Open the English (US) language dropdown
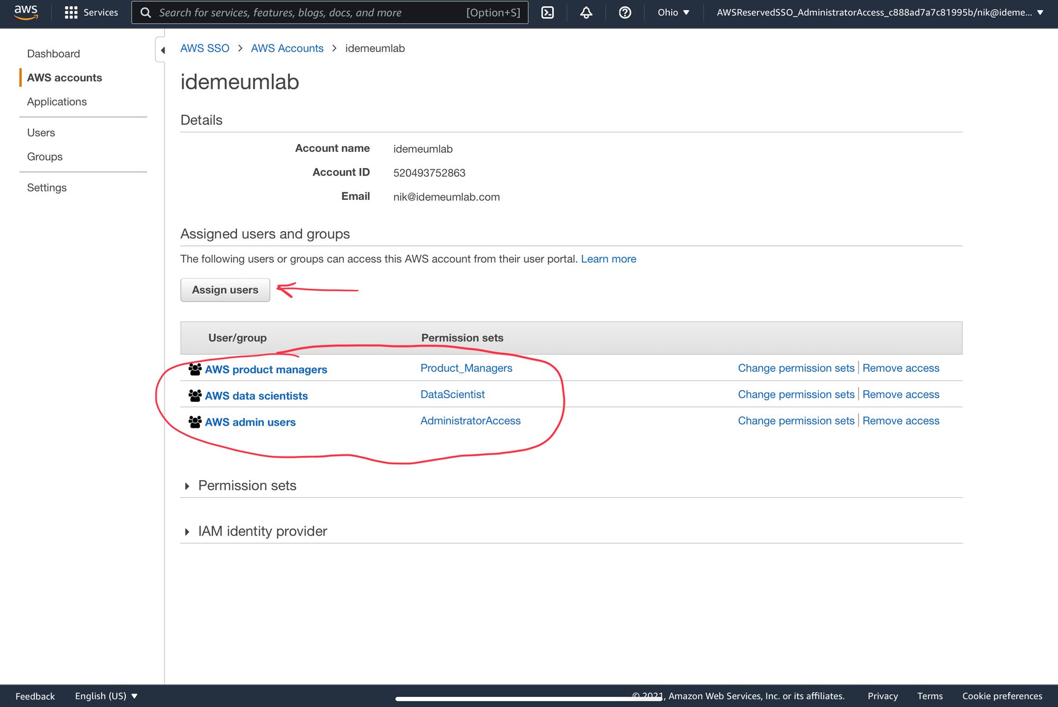The image size is (1058, 707). coord(106,696)
